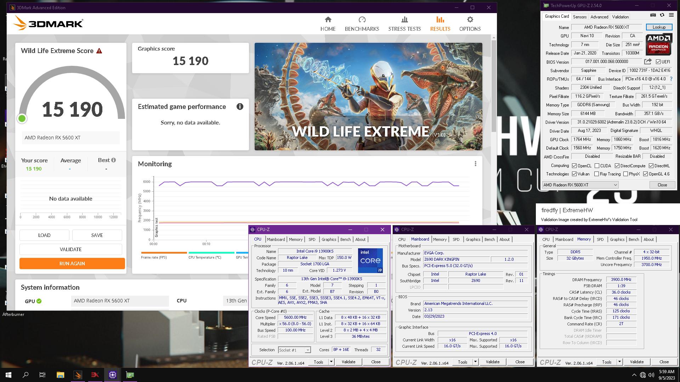This screenshot has height=382, width=680.
Task: Click the info icon in Estimated game performance
Action: pyautogui.click(x=240, y=106)
